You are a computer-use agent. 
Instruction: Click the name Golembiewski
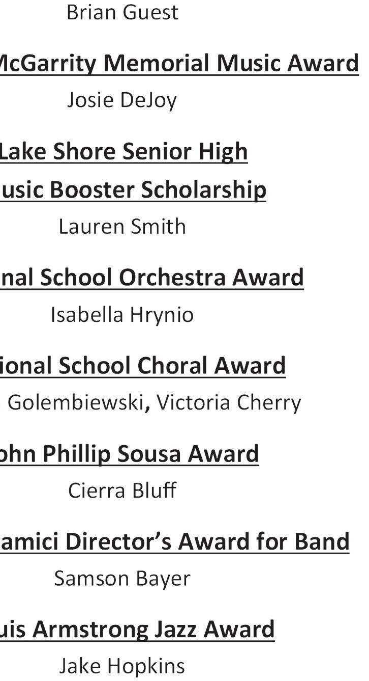[x=76, y=402]
